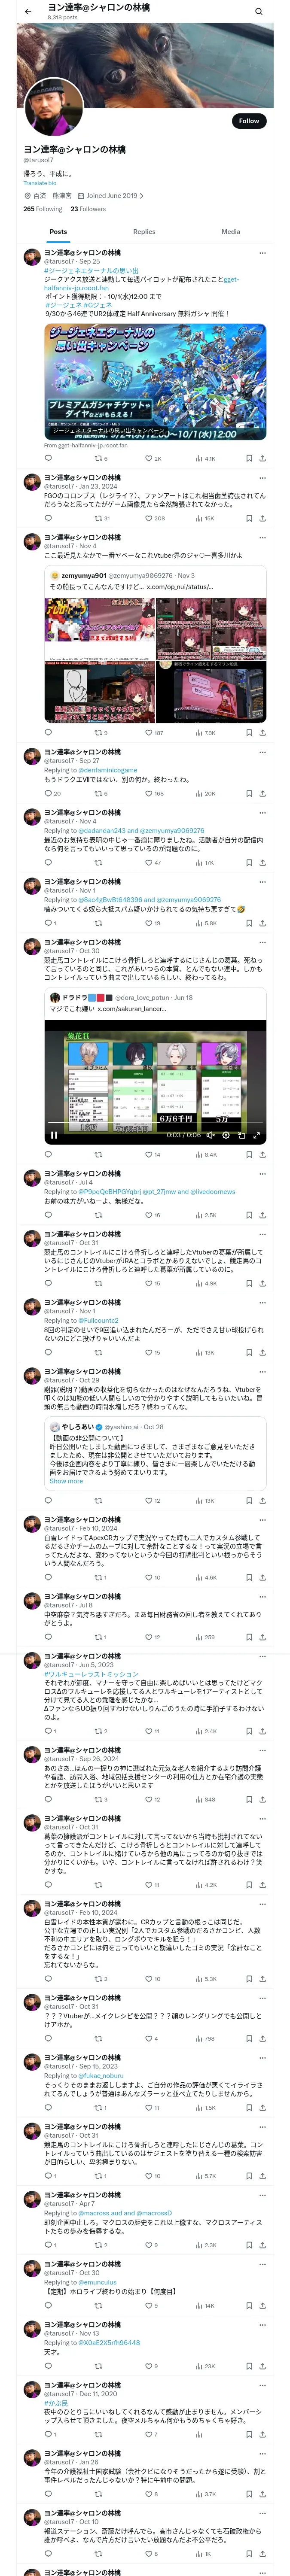The image size is (290, 2576).
Task: Expand 'Show more' in the やしろあい quote
Action: (66, 1481)
